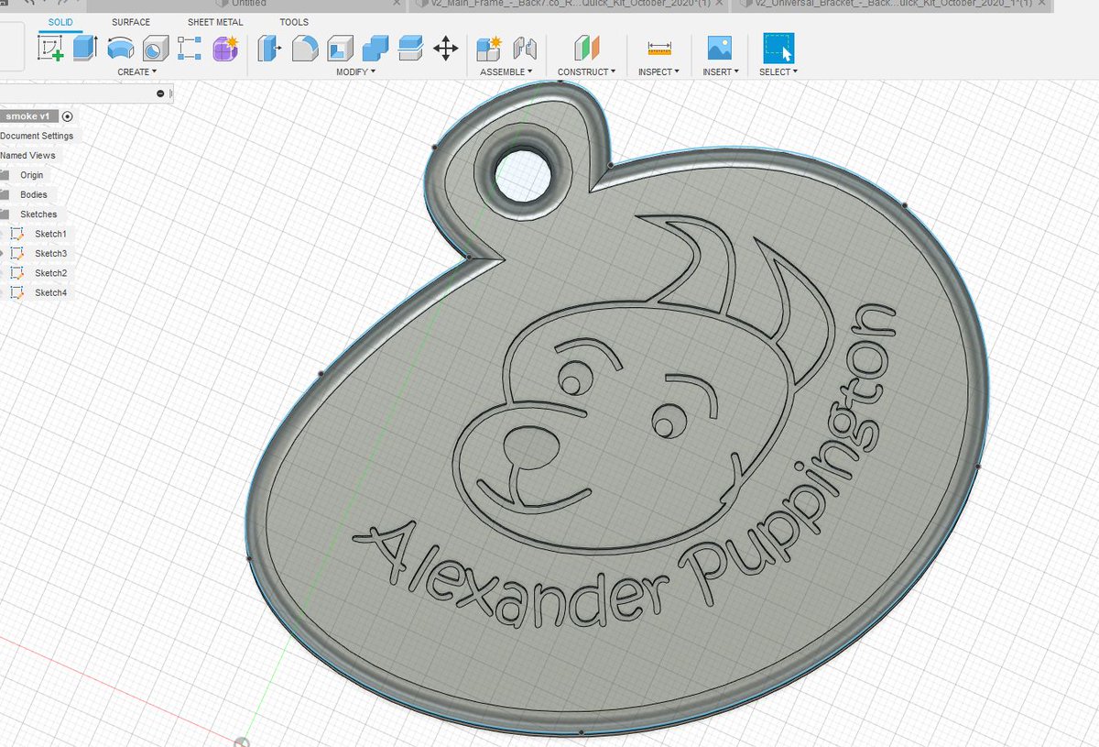Open the Joint tool
1099x747 pixels.
coord(525,49)
